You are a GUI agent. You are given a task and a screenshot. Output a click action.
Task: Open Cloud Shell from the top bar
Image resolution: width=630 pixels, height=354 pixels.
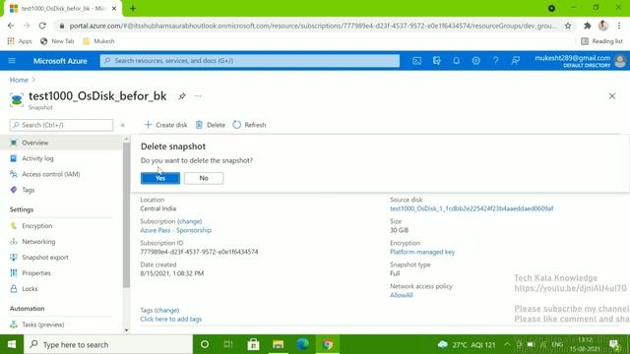pyautogui.click(x=416, y=61)
